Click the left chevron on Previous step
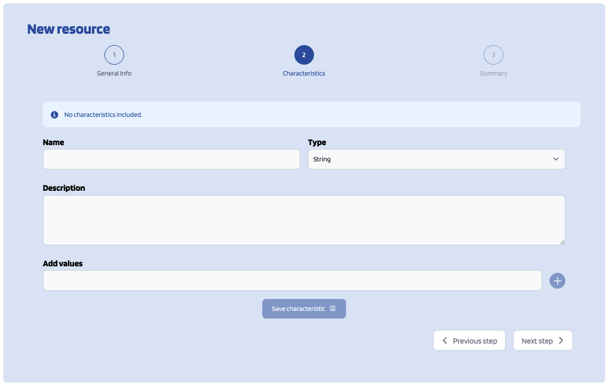This screenshot has height=387, width=610. pyautogui.click(x=445, y=341)
